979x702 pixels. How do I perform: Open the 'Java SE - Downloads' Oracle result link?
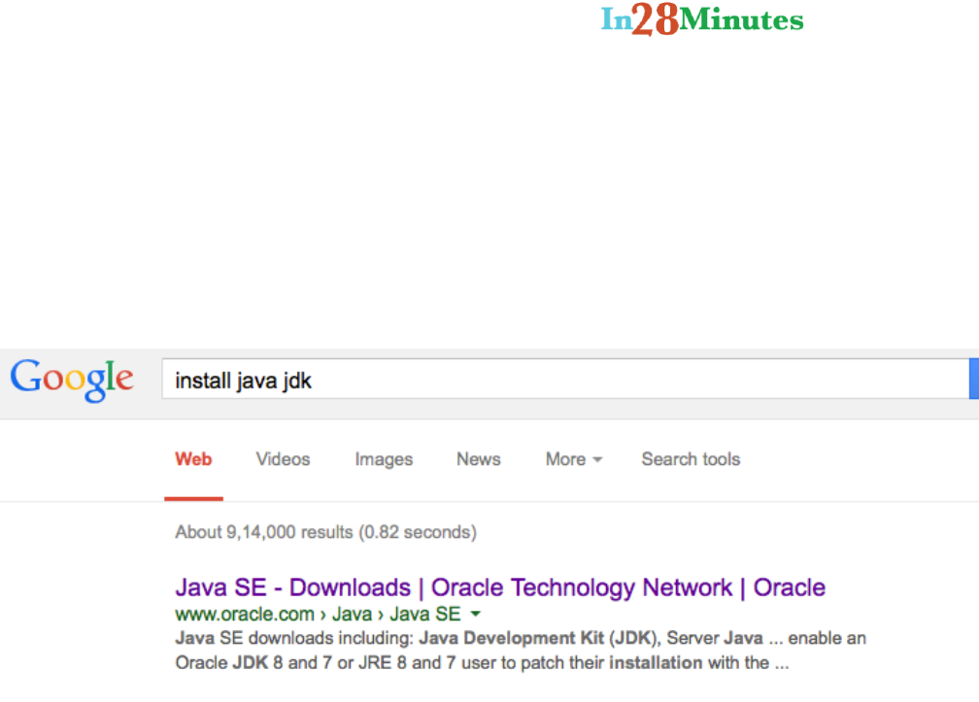(x=500, y=587)
